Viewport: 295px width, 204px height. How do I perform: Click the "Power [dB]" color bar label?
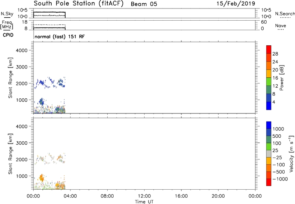tap(281, 78)
